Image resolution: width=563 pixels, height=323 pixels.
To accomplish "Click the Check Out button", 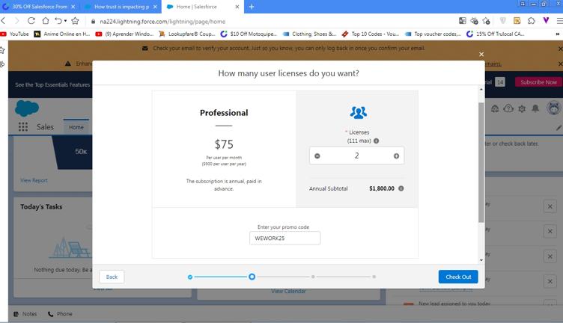I will (x=458, y=277).
